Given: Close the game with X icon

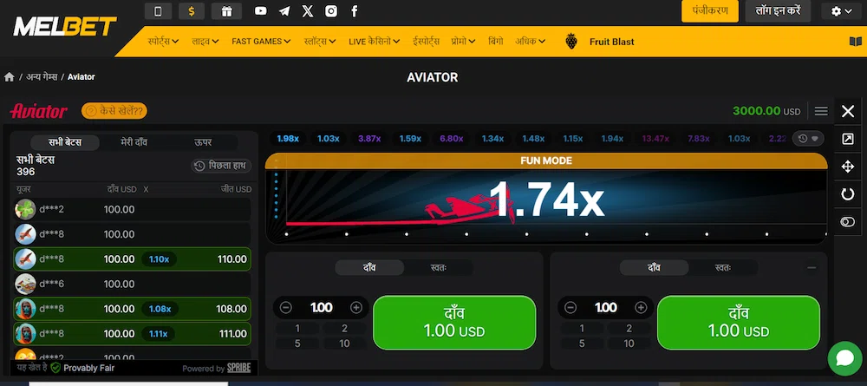Looking at the screenshot, I should tap(848, 112).
